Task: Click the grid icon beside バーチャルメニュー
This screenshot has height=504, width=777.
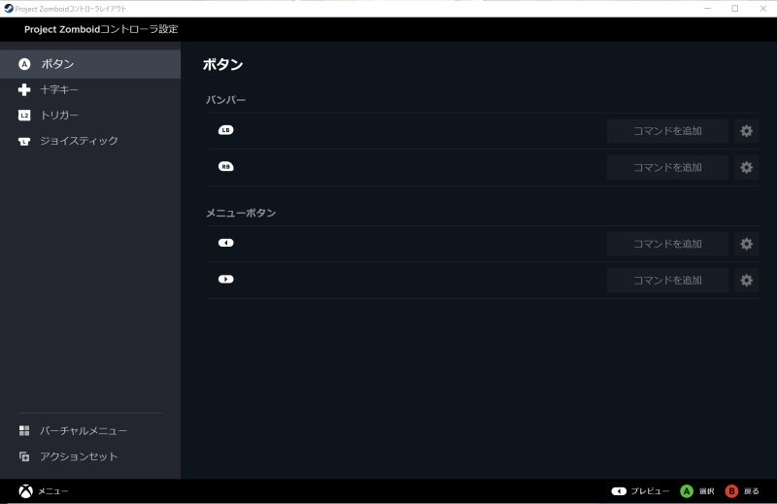Action: [x=24, y=431]
